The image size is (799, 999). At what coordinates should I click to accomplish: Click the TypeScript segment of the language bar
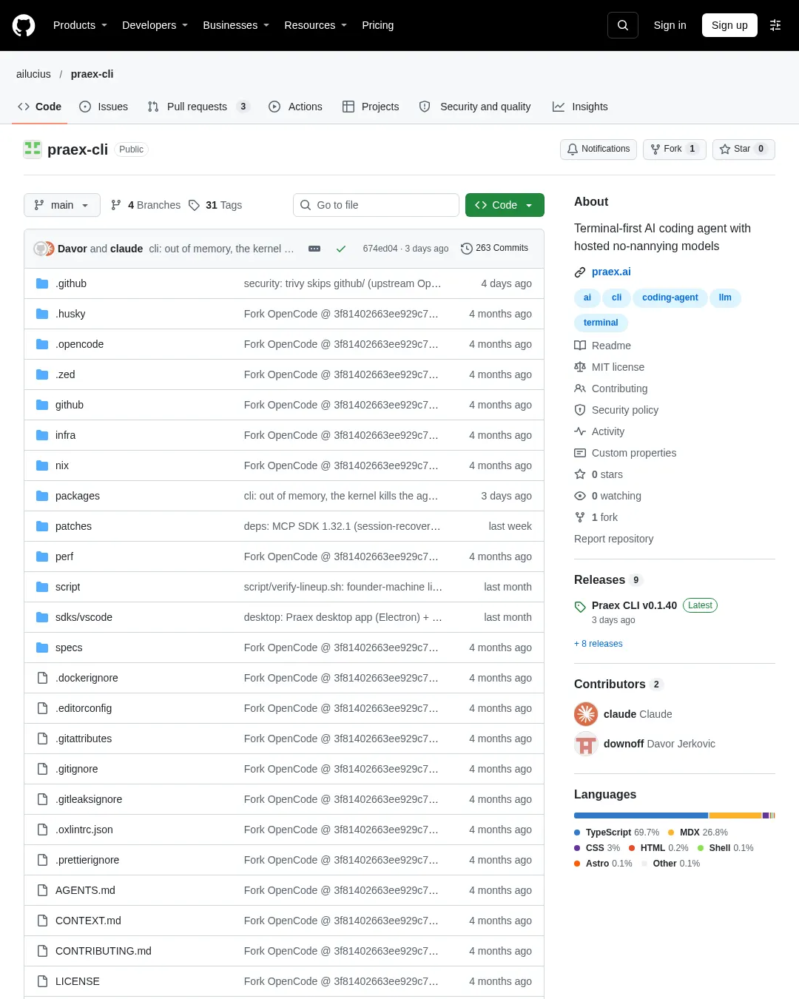point(641,815)
